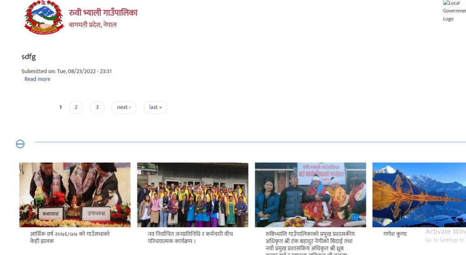Click the आर्थिक वर्ष २०७६।७७ caption link
Screen dimensions: 466x255
pyautogui.click(x=70, y=237)
